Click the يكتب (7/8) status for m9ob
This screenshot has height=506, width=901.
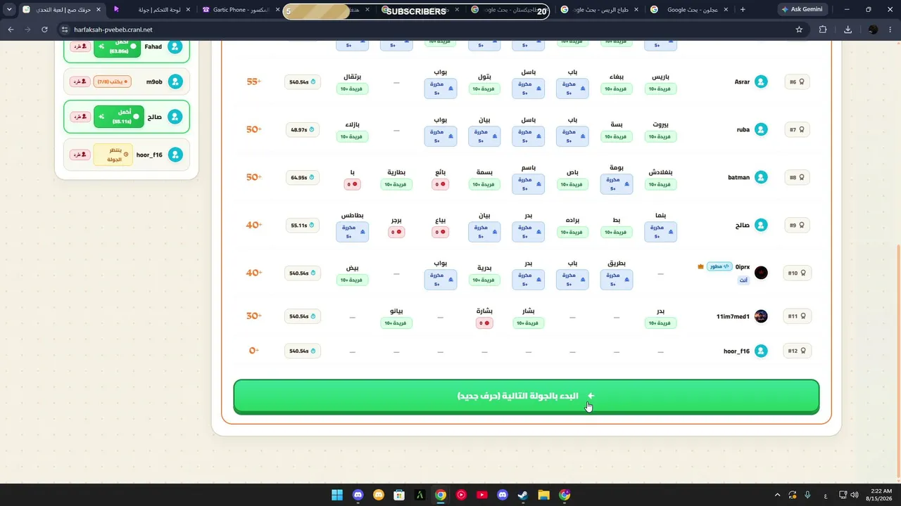coord(113,82)
